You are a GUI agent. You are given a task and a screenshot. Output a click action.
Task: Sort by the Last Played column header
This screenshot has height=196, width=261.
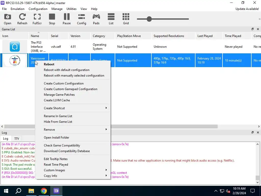(x=209, y=36)
